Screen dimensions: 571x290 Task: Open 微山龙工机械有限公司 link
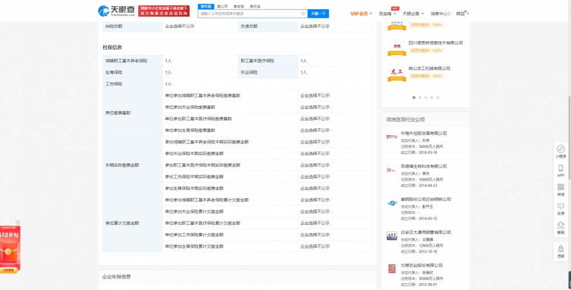coord(429,69)
